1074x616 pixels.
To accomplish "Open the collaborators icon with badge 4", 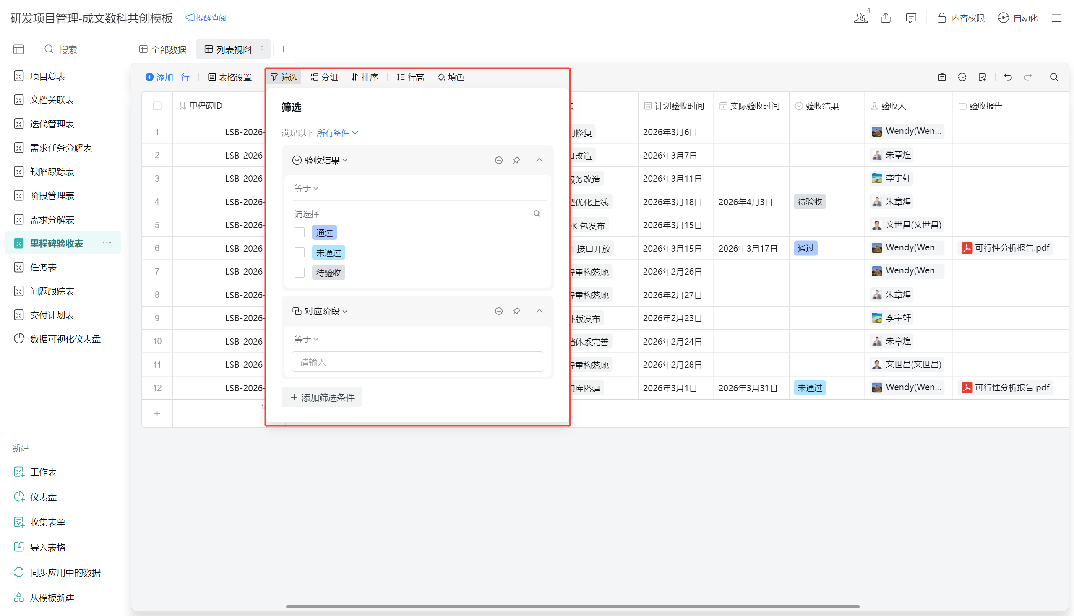I will [x=860, y=18].
